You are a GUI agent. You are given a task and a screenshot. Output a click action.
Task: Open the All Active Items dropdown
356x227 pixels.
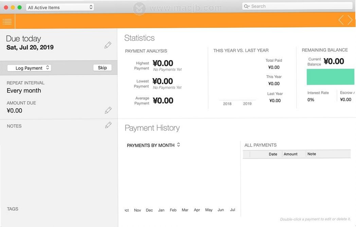click(x=60, y=7)
